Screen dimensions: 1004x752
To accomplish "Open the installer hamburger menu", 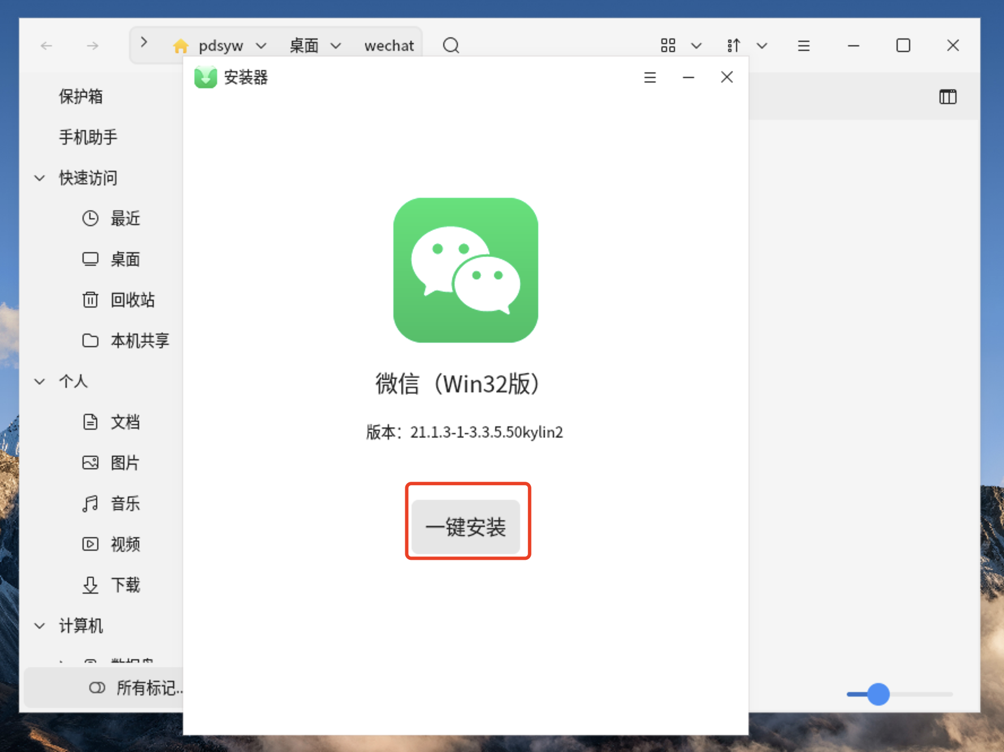I will point(650,77).
